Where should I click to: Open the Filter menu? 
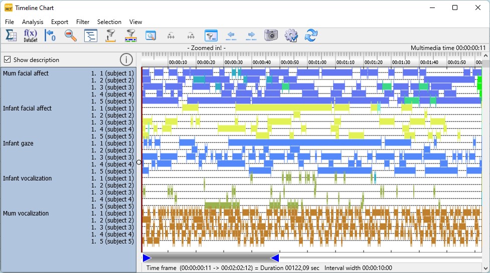point(82,22)
